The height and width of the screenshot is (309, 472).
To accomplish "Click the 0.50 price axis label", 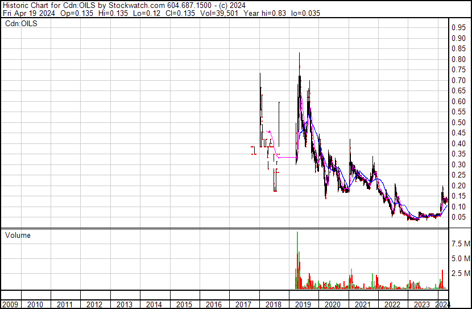I will 458,122.
